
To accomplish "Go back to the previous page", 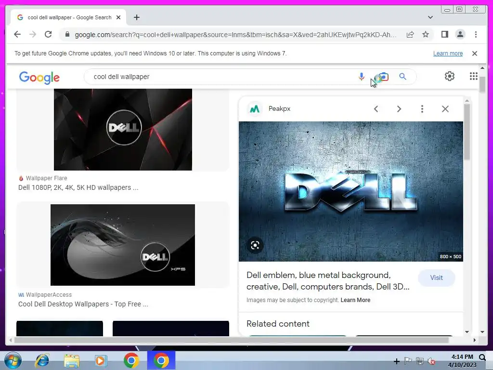I will click(17, 34).
